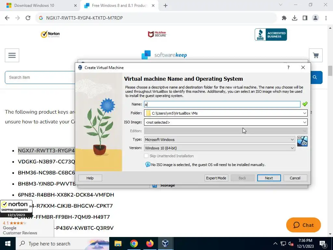Open Chrome tab search chevron
The width and height of the screenshot is (333, 250).
coord(281,5)
